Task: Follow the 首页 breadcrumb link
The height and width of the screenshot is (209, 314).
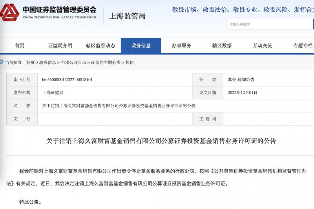Action: point(31,63)
